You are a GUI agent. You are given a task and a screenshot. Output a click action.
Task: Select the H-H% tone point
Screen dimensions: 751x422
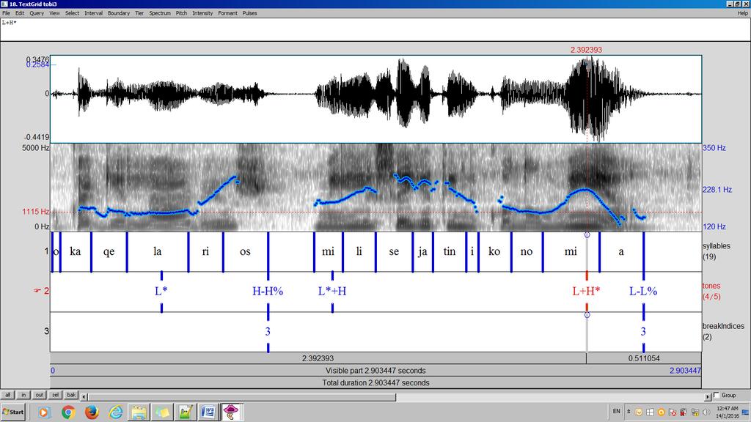268,291
